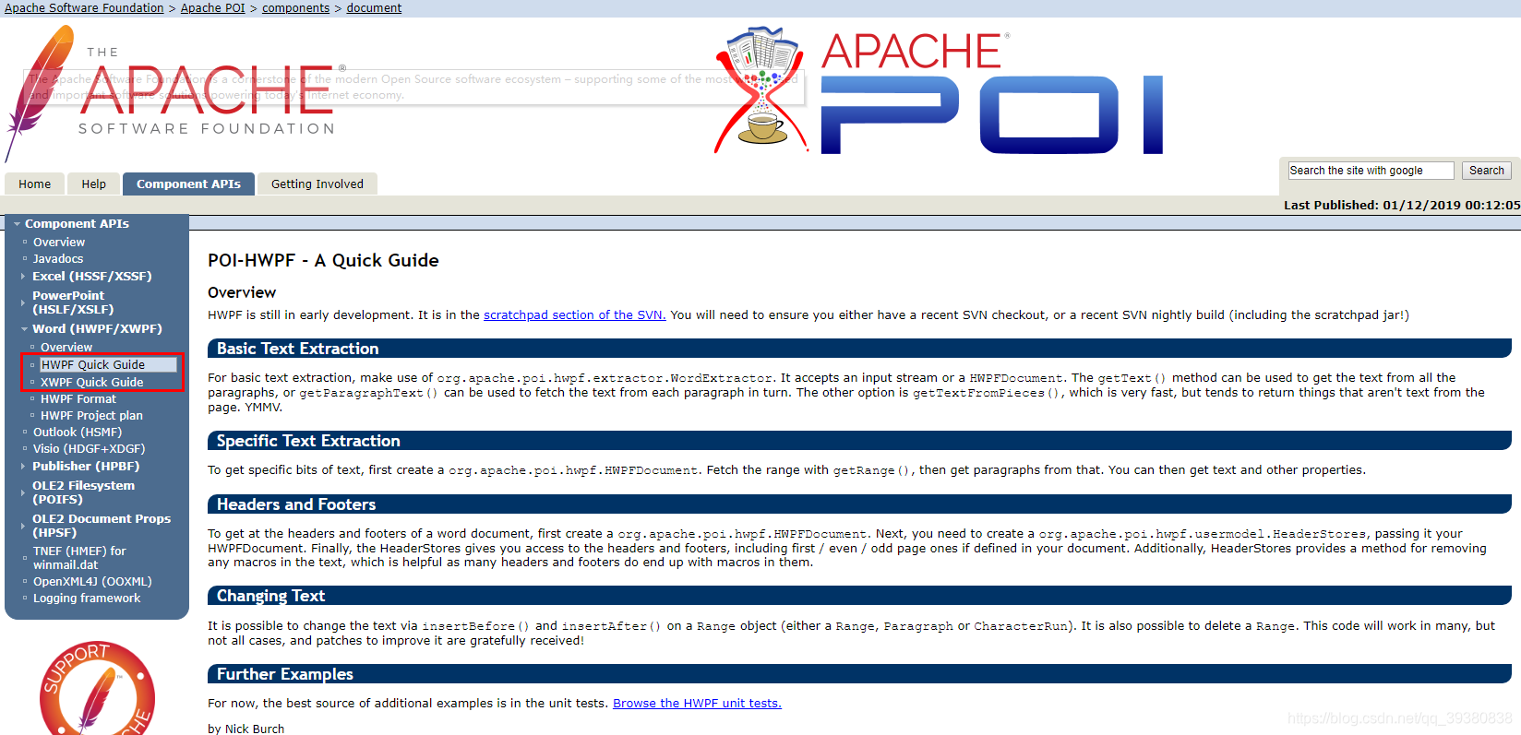Expand the PowerPoint (HSLF/XSLF) menu
Image resolution: width=1521 pixels, height=735 pixels.
click(x=73, y=302)
